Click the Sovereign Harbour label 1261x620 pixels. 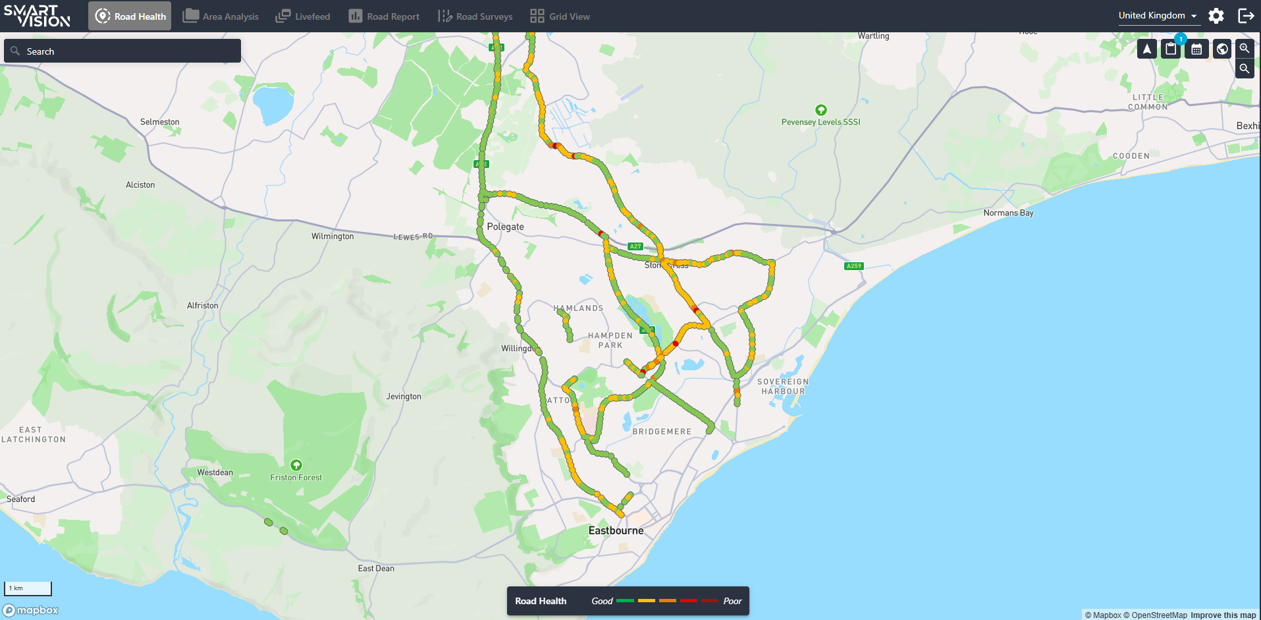(x=783, y=386)
